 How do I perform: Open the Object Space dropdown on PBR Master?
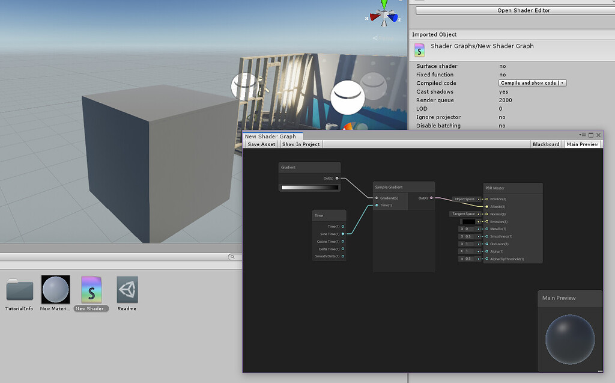coord(464,199)
